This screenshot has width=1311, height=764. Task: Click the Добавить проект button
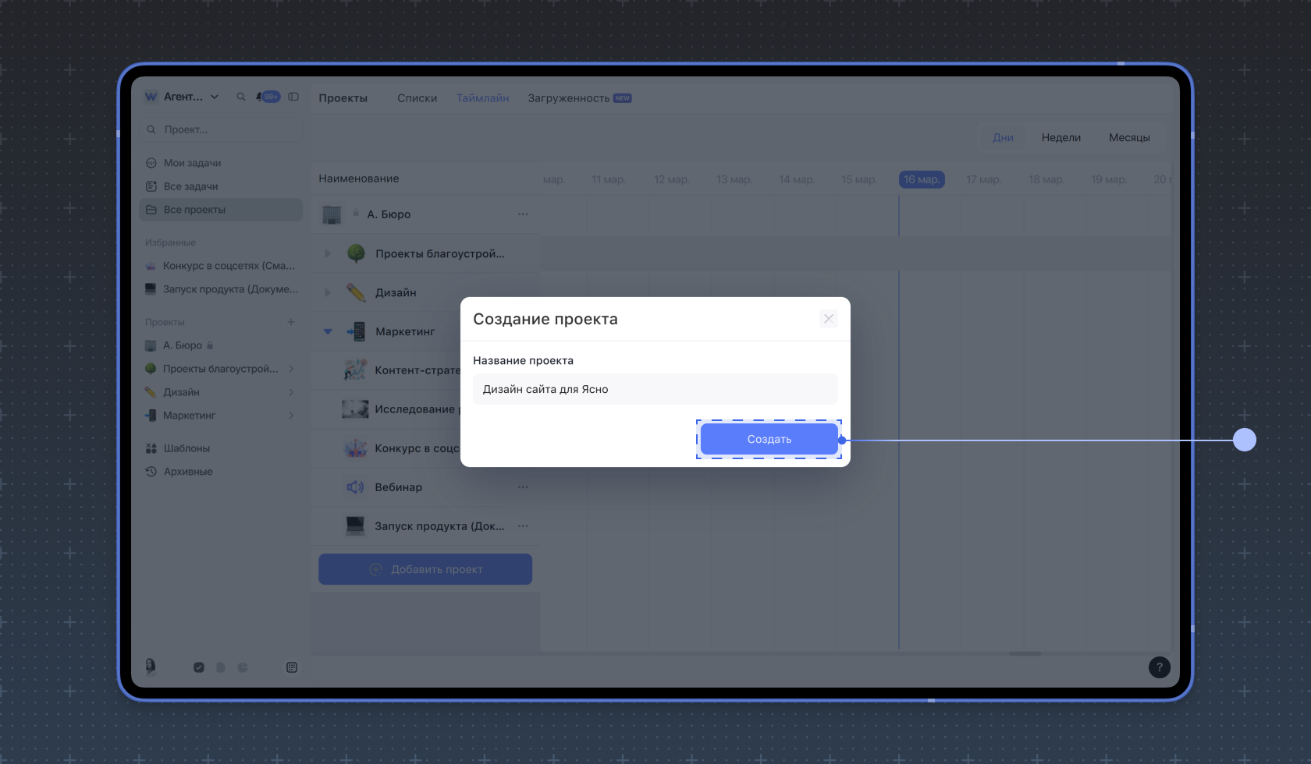coord(425,569)
